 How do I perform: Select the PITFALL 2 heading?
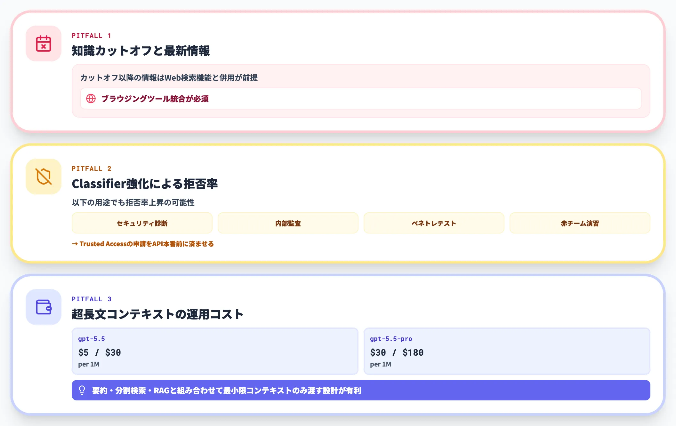pos(92,169)
